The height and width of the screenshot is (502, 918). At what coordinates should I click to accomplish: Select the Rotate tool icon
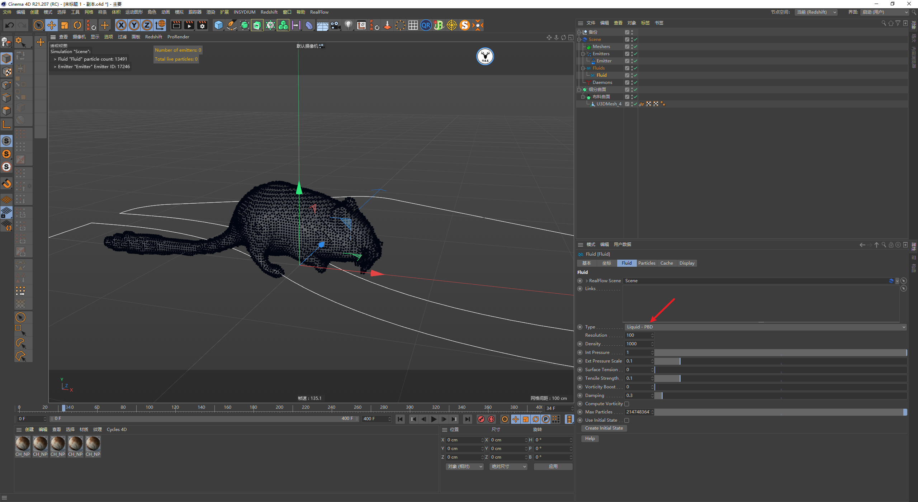pos(77,25)
